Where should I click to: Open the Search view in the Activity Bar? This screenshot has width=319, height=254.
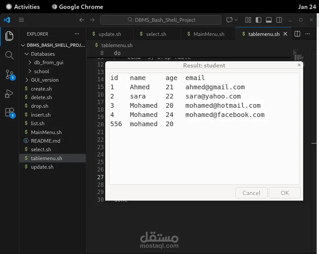9,55
